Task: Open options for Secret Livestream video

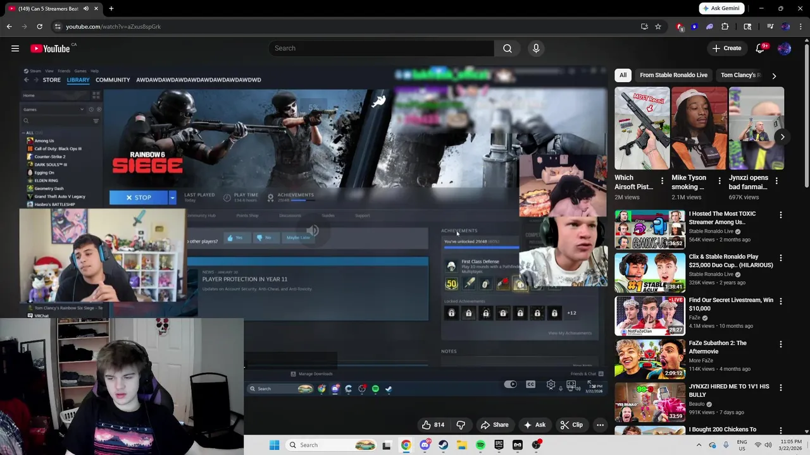Action: [781, 301]
